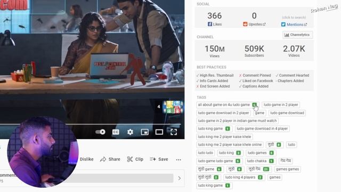341x192 pixels.
Task: Open the player settings gear
Action: click(130, 132)
